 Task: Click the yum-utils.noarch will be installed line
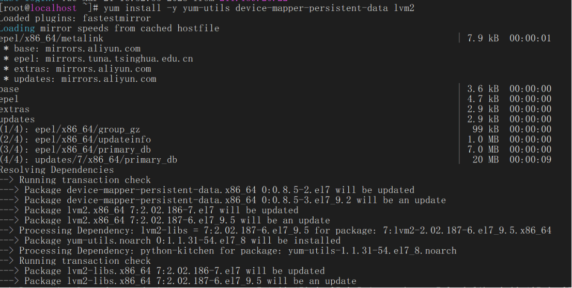point(171,241)
